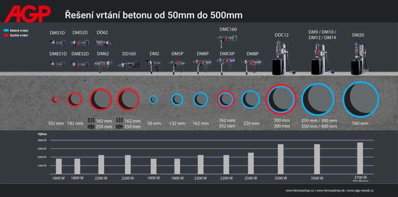Viewport: 398px width, 197px height.
Task: Click the '500 mm' diameter label
Action: [x=360, y=123]
